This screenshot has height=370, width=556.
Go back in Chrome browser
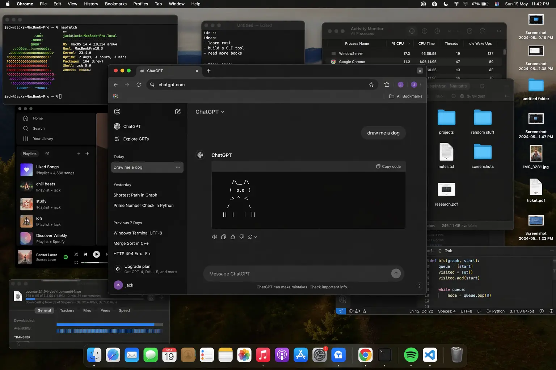(x=115, y=85)
